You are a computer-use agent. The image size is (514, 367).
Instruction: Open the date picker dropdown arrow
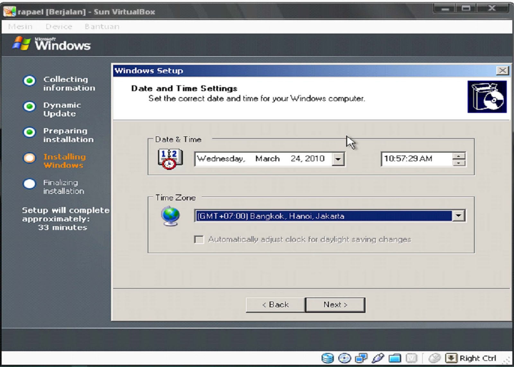pyautogui.click(x=338, y=159)
